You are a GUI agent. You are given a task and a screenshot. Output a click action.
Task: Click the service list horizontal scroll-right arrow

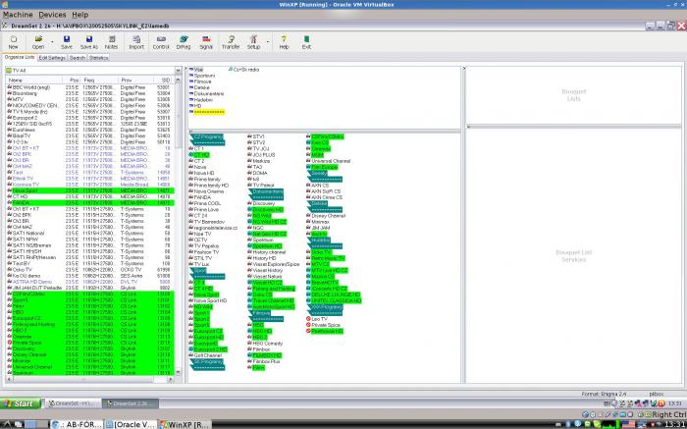171,380
